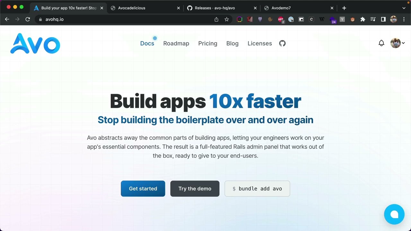Open the cookie extension icon
The image size is (411, 231).
270,19
